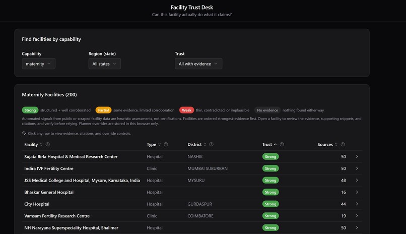Click the Trust column header label
The height and width of the screenshot is (234, 406).
coord(267,144)
